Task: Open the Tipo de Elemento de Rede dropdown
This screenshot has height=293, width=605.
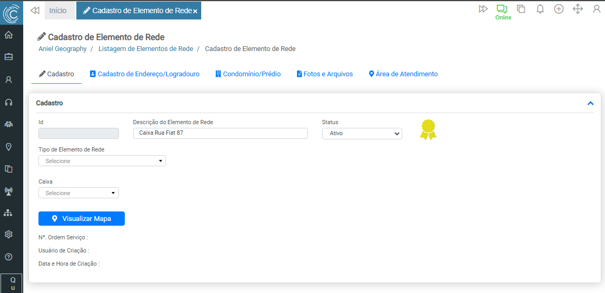Action: [102, 161]
